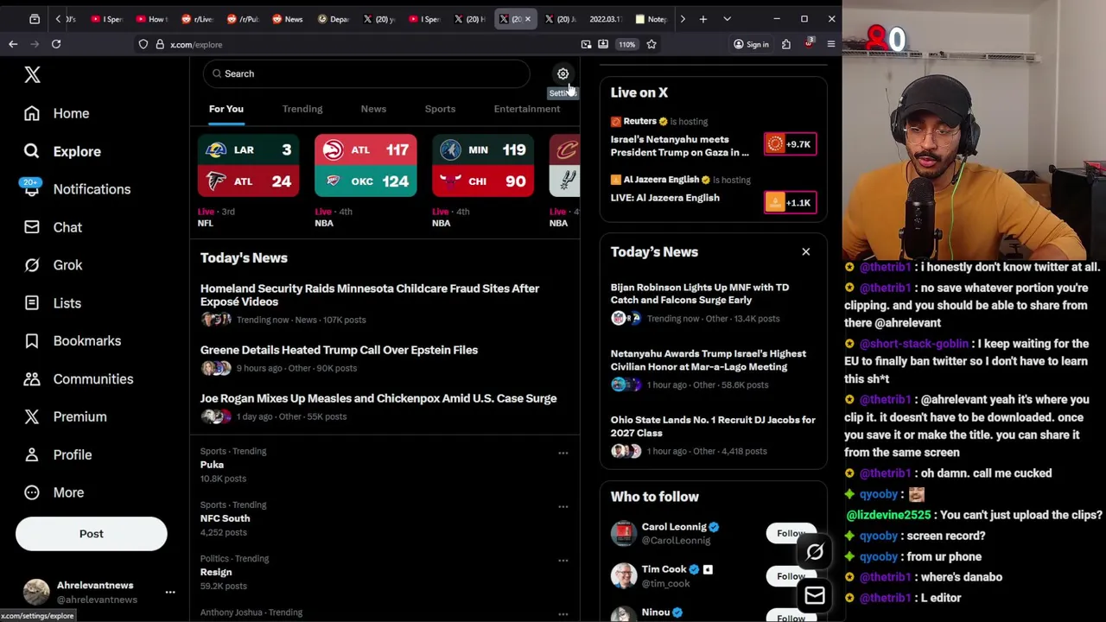Click the Post button
The height and width of the screenshot is (622, 1106).
point(91,534)
